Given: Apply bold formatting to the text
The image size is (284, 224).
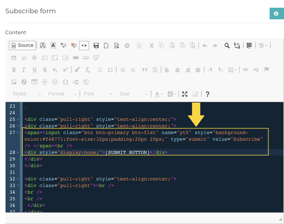Looking at the screenshot, I should pyautogui.click(x=14, y=70).
